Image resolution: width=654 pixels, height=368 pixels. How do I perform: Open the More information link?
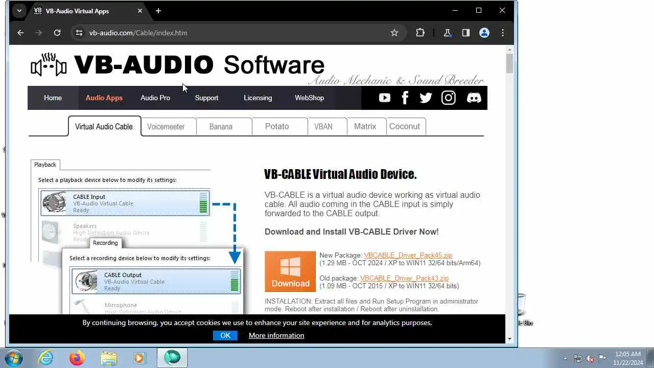276,335
